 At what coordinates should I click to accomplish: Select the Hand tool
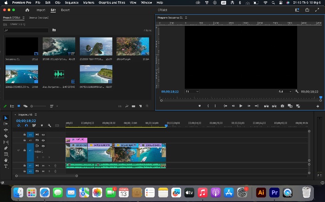[6, 160]
